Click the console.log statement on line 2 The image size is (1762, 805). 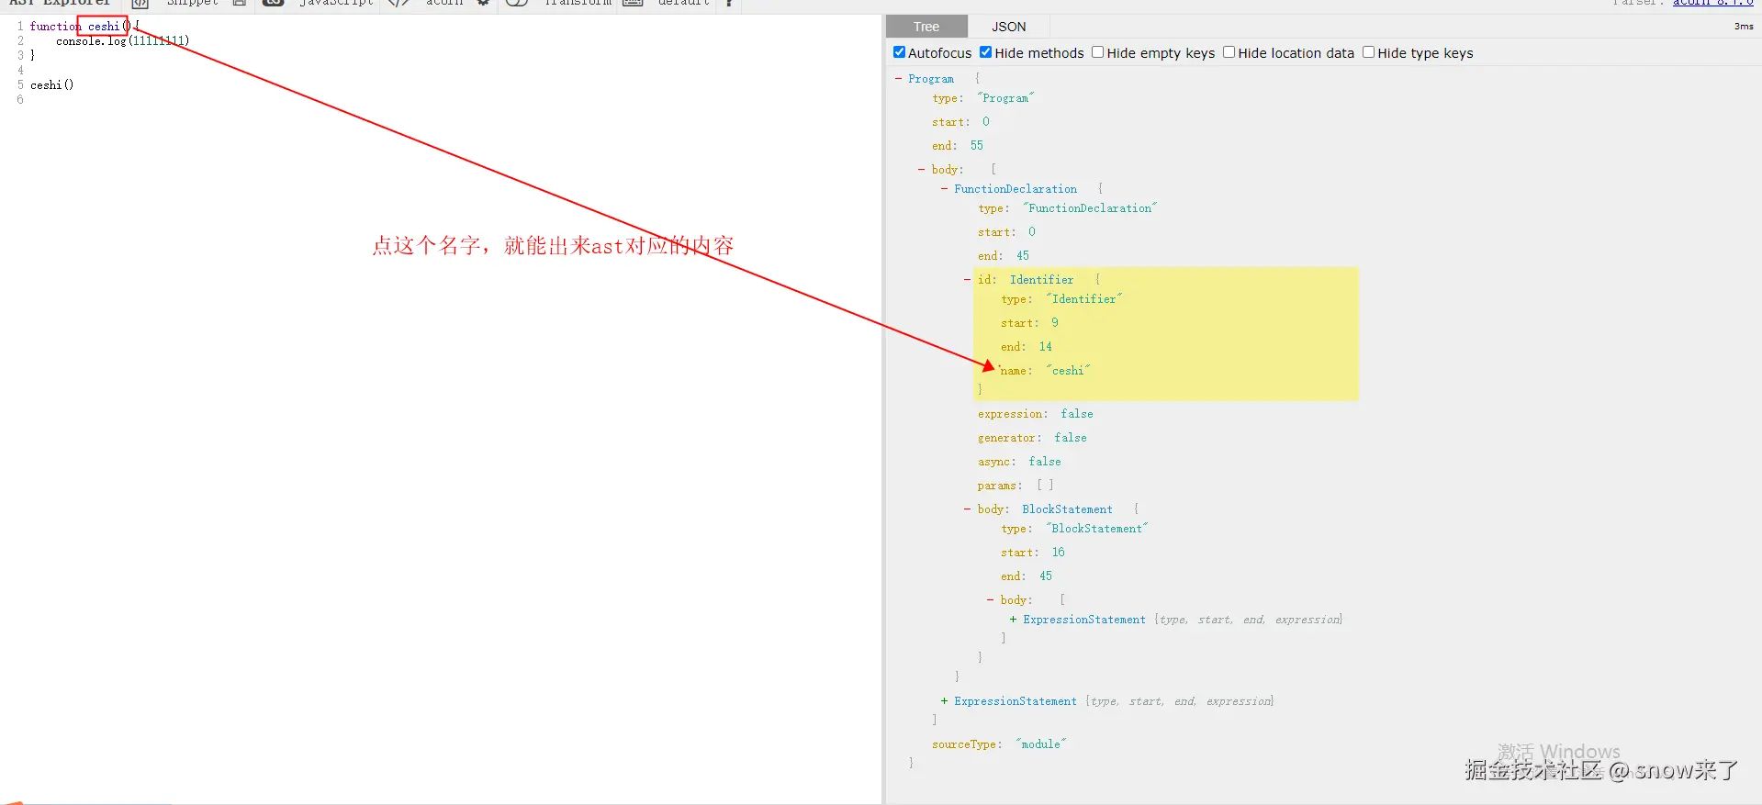(x=123, y=41)
